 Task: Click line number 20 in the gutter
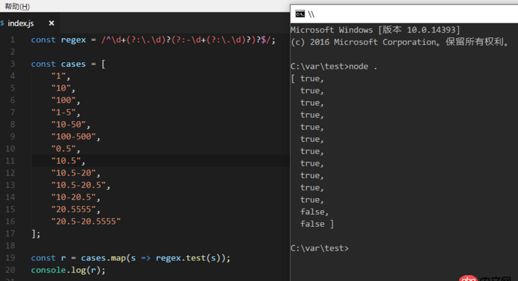tap(10, 270)
